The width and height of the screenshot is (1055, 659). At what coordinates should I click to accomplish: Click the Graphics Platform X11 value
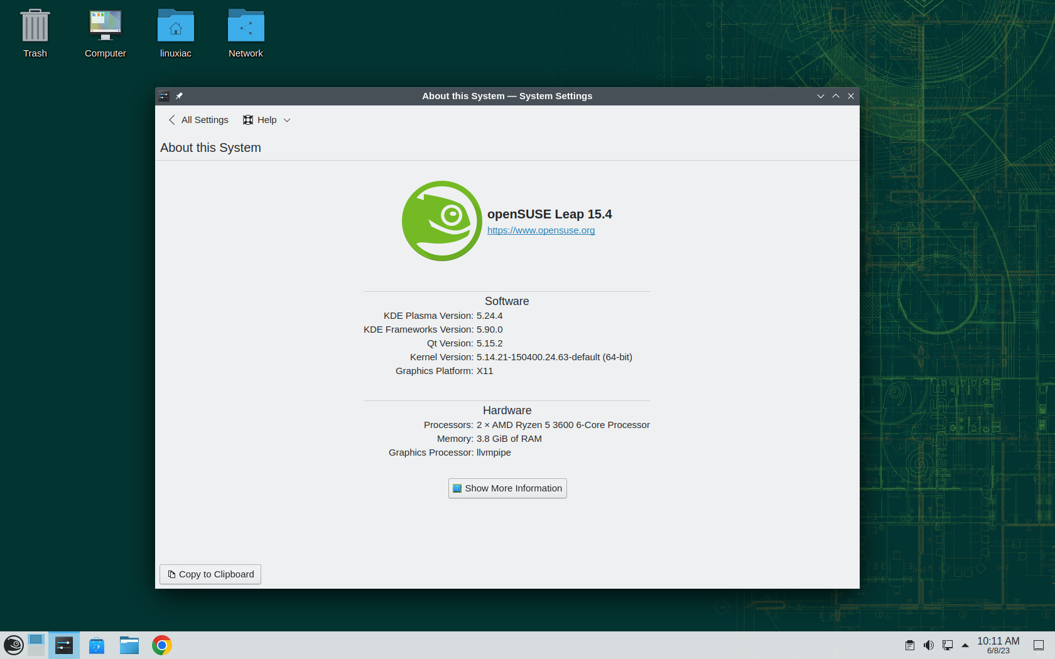click(x=485, y=371)
